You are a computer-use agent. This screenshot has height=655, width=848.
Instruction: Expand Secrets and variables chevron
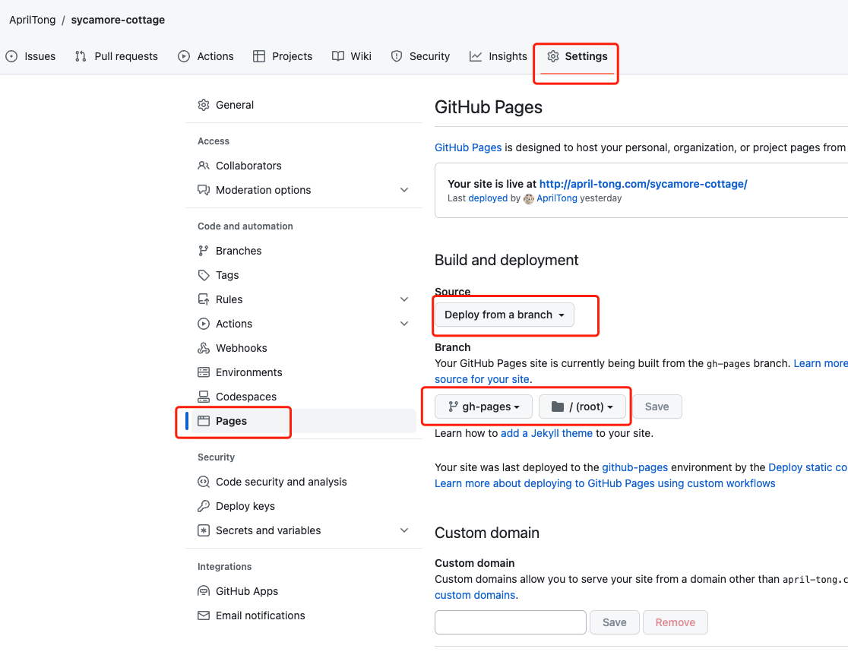pos(404,530)
